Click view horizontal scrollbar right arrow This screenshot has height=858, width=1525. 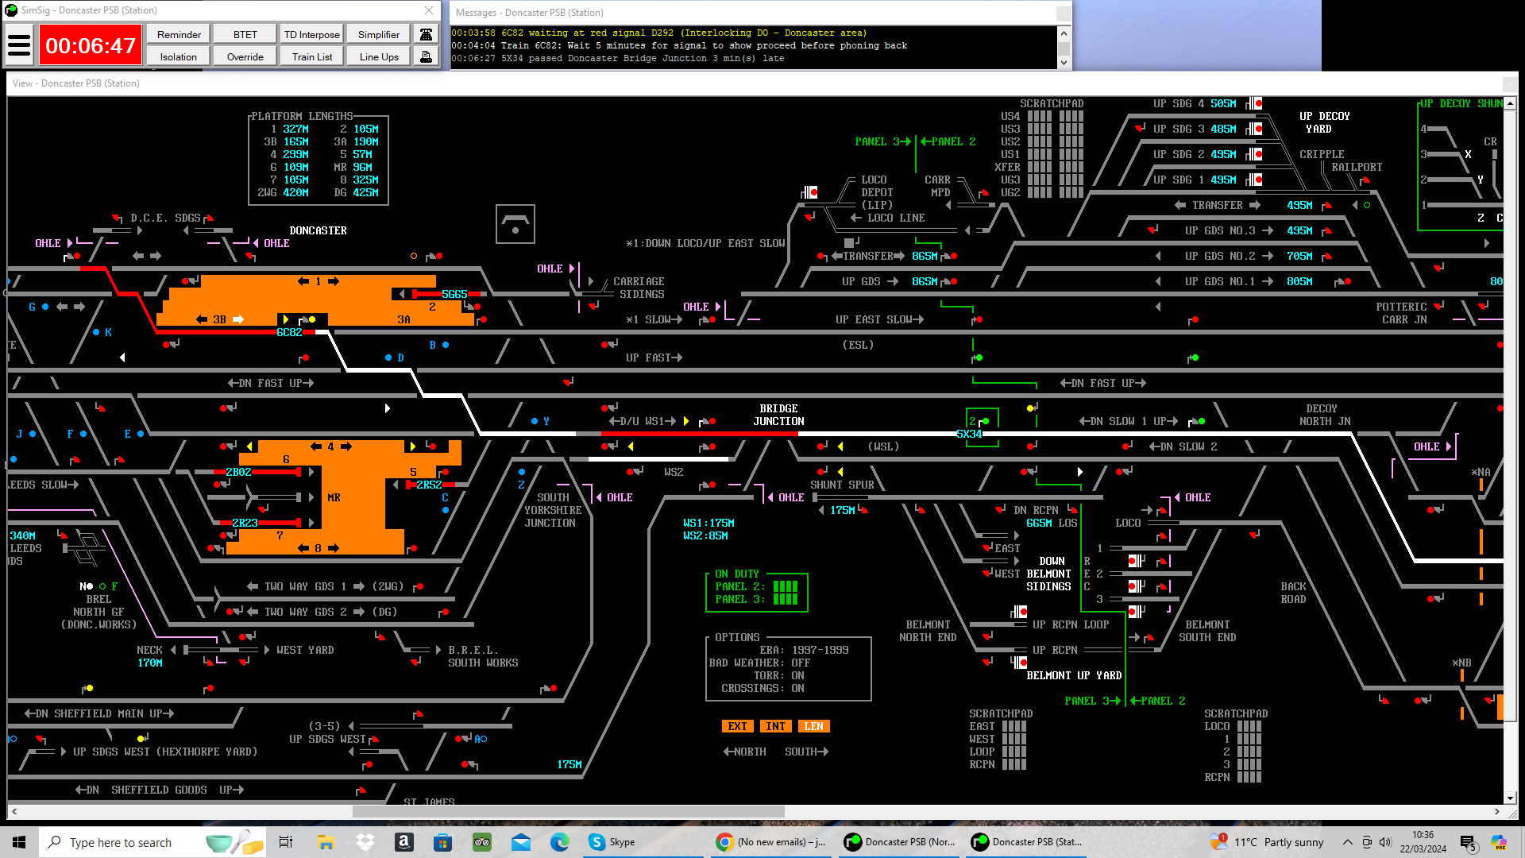(x=1496, y=812)
